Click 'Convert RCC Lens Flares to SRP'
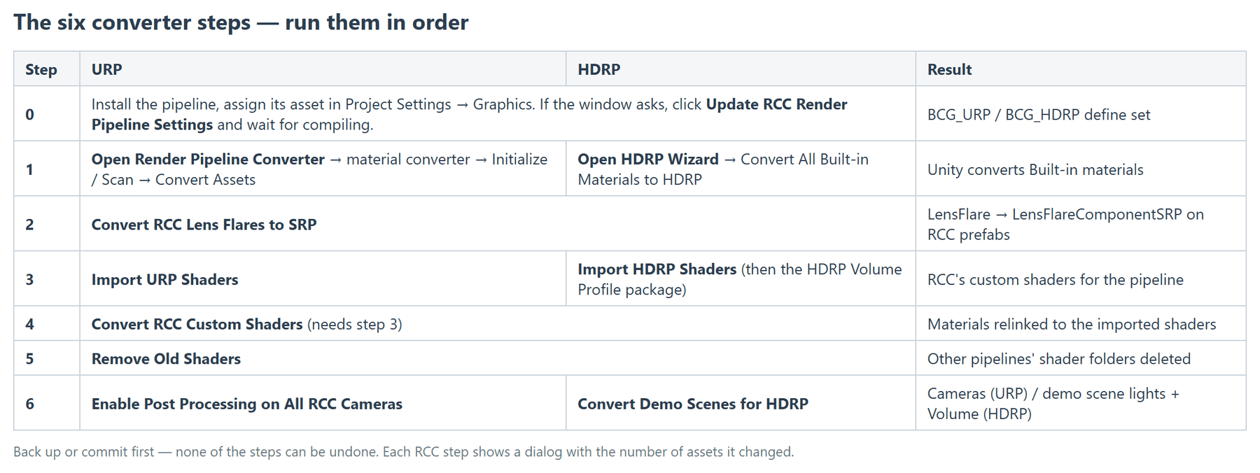The image size is (1260, 473). coord(204,225)
